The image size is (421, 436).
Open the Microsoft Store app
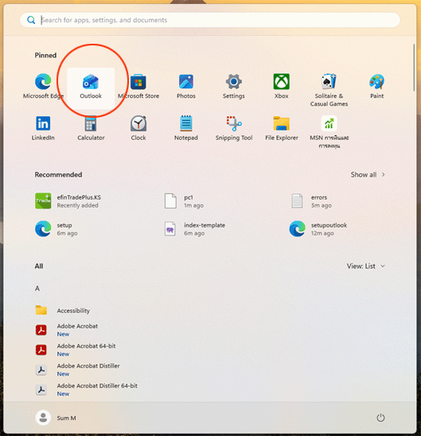(x=138, y=88)
